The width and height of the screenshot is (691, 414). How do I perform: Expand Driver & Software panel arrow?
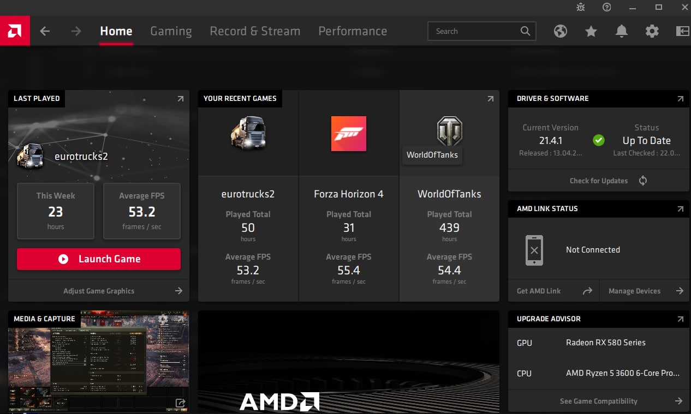(680, 99)
